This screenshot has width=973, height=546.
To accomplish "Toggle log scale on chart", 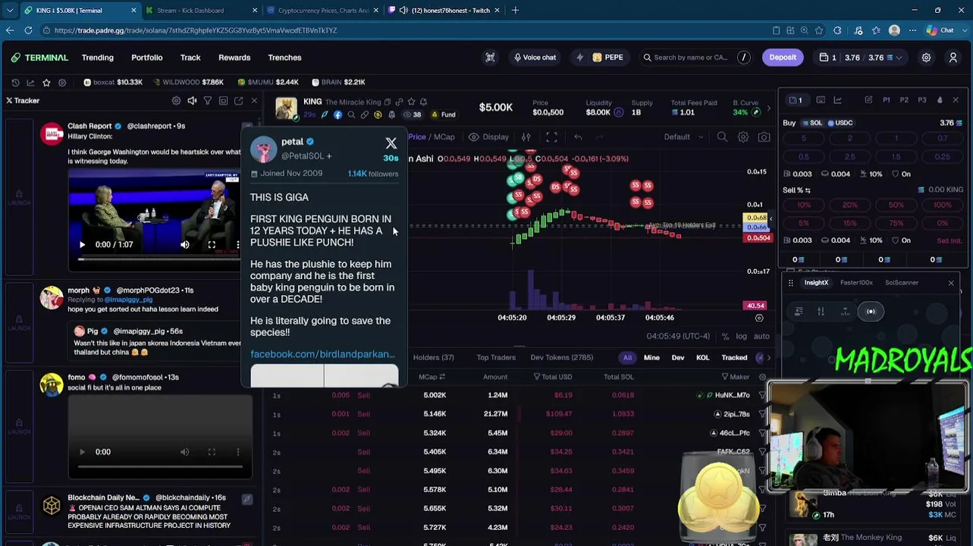I will click(741, 337).
